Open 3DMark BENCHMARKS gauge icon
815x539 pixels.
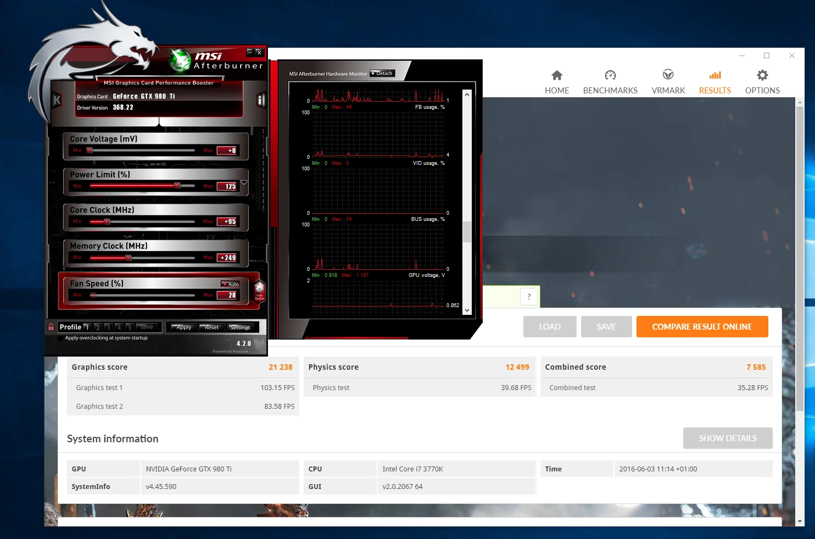point(610,75)
